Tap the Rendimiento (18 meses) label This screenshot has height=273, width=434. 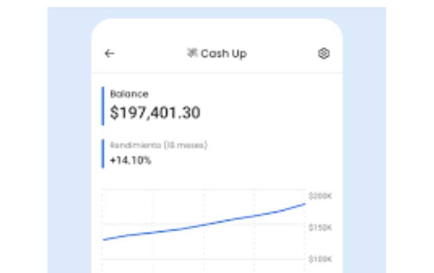(158, 146)
